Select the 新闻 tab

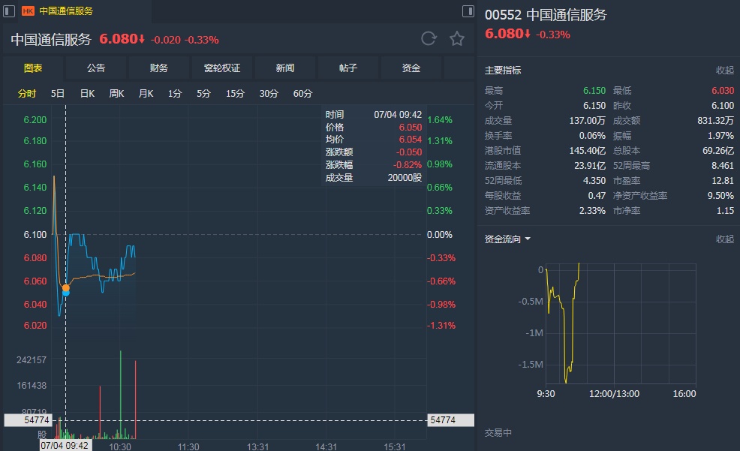click(285, 68)
